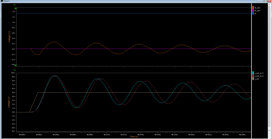Click the vertical scrollbar up arrow
Screen dimensions: 272x139
click(x=269, y=5)
